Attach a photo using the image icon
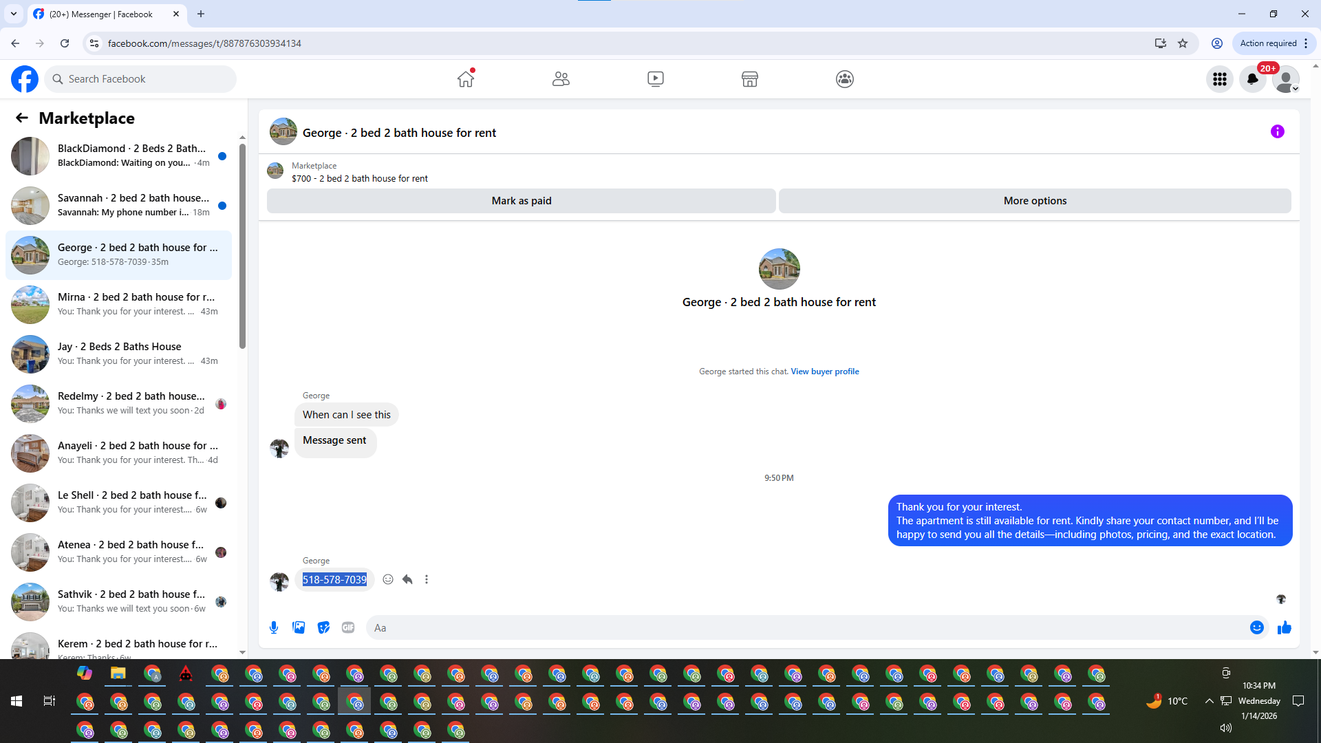This screenshot has width=1321, height=743. point(299,627)
